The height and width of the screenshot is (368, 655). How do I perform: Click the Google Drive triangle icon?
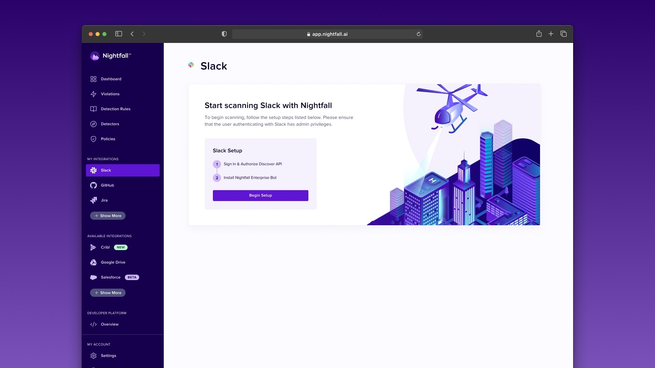click(93, 262)
